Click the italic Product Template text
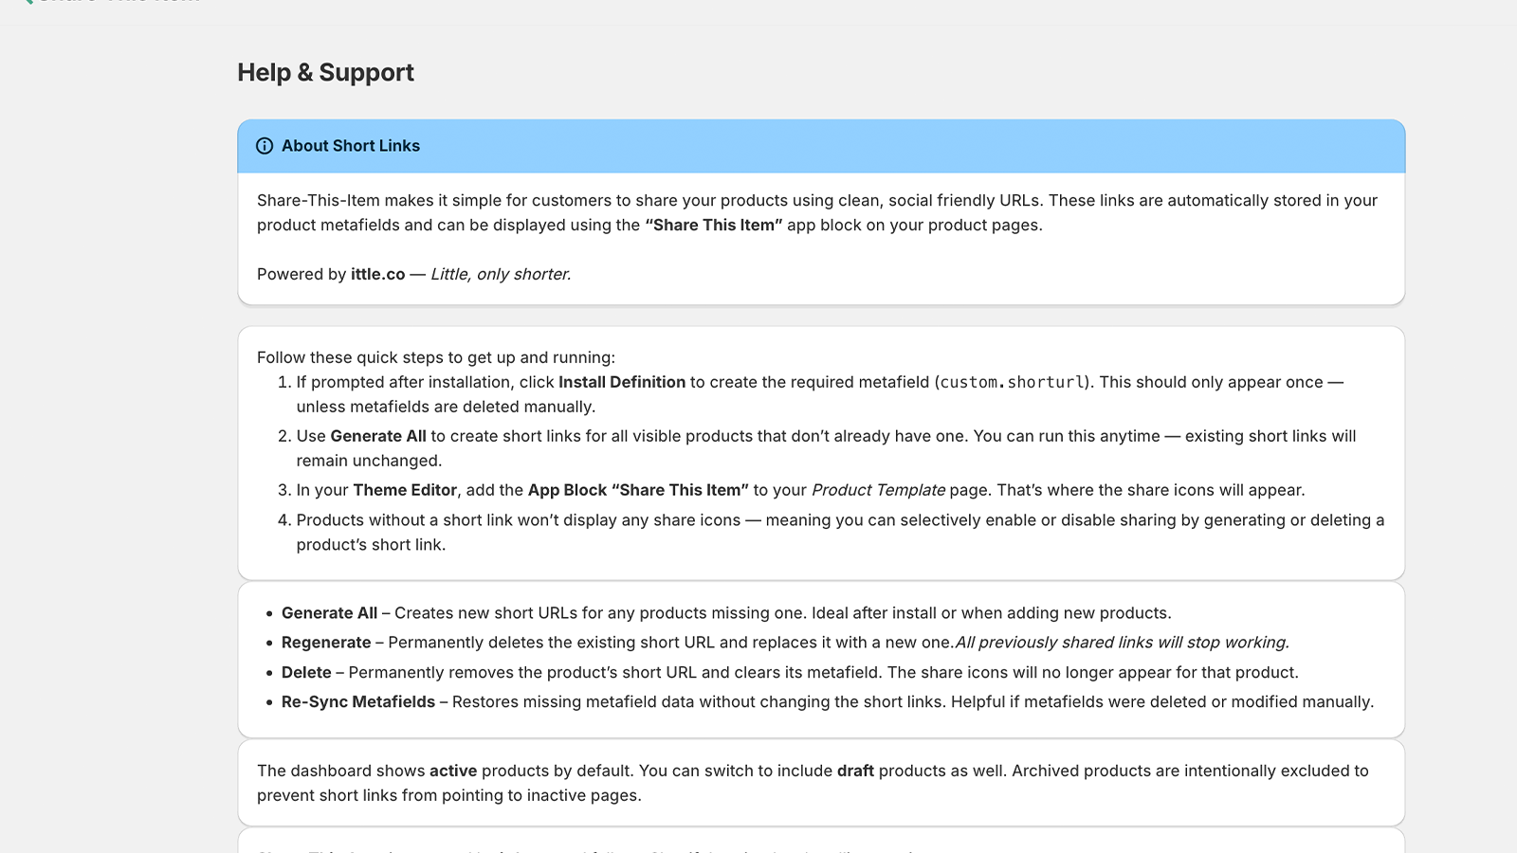 point(878,490)
